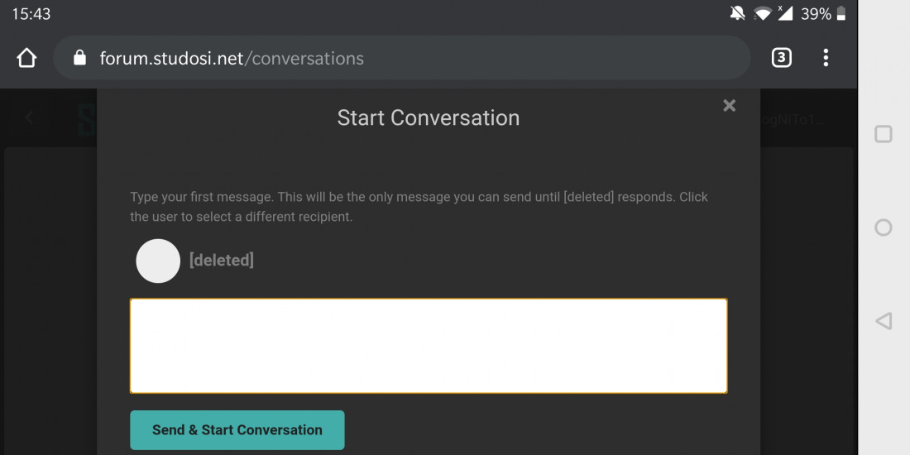Image resolution: width=910 pixels, height=455 pixels.
Task: Close the Start Conversation dialog
Action: pyautogui.click(x=730, y=105)
